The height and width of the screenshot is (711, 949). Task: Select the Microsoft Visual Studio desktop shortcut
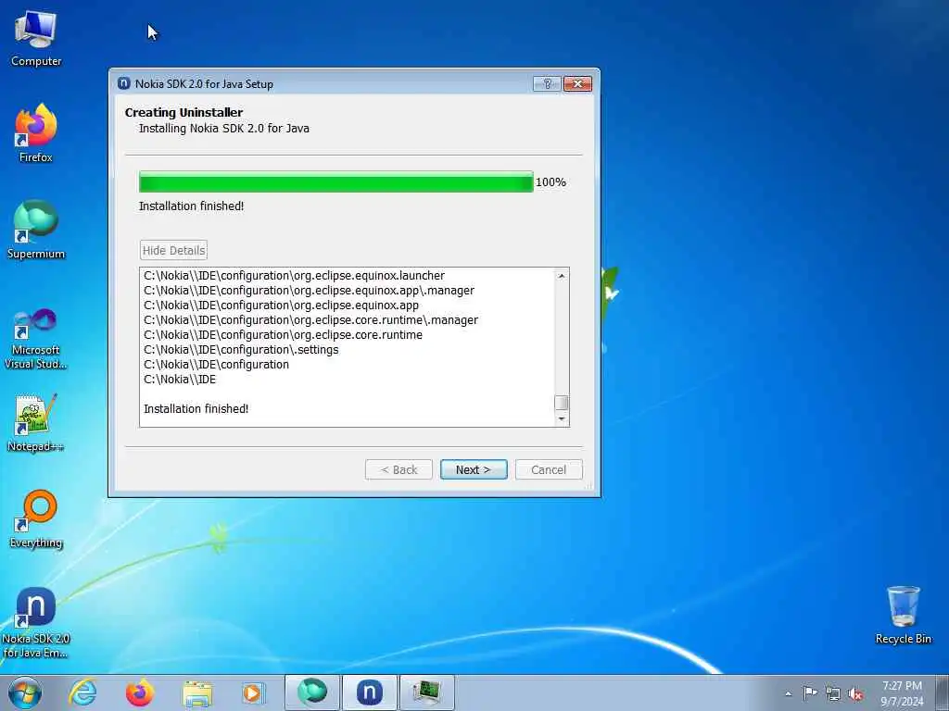click(x=36, y=339)
